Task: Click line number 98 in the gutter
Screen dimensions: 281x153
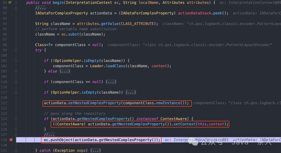Action: coord(5,45)
